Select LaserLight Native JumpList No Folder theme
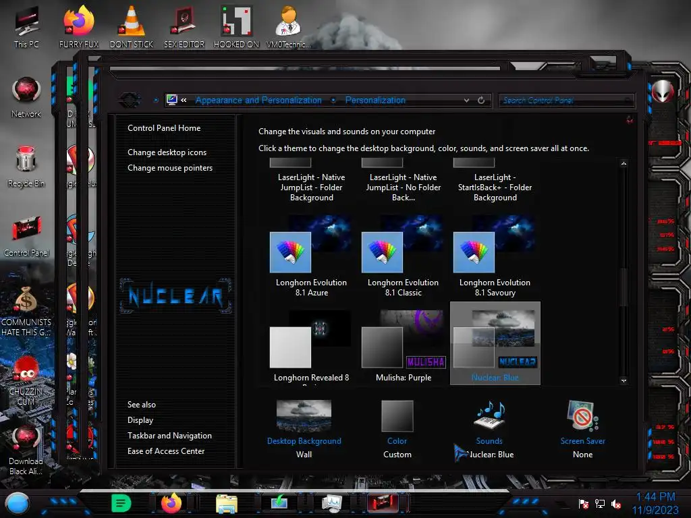691x518 pixels. (404, 181)
